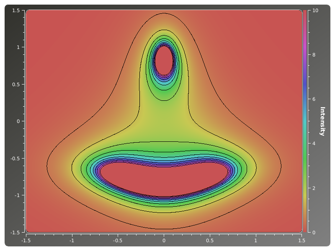Screen dimensions: 335x251
Task: Select the color bar tick label 2
Action: [312, 188]
